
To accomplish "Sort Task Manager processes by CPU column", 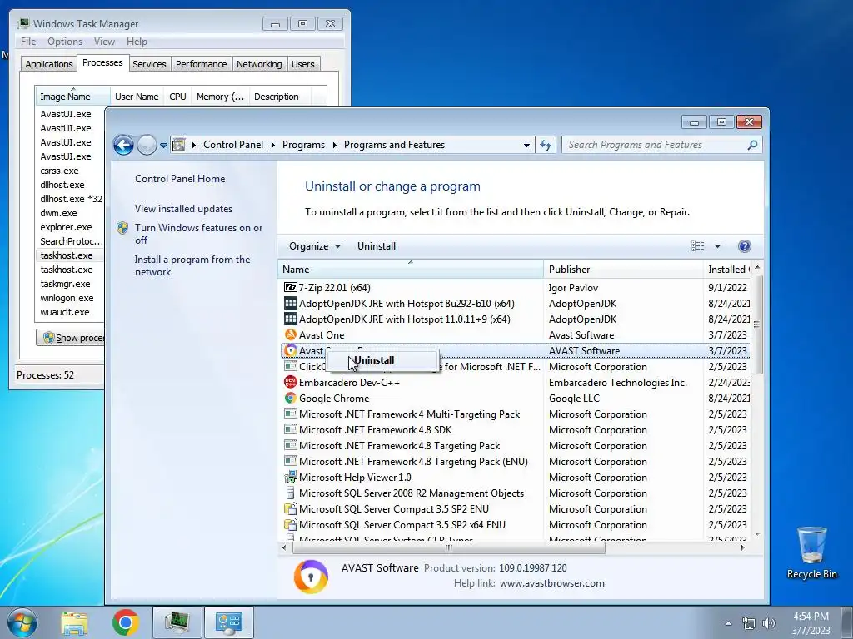I will click(x=177, y=97).
